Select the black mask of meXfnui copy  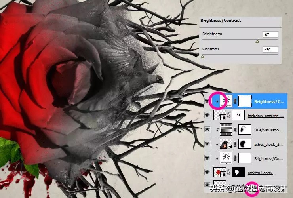(x=238, y=172)
